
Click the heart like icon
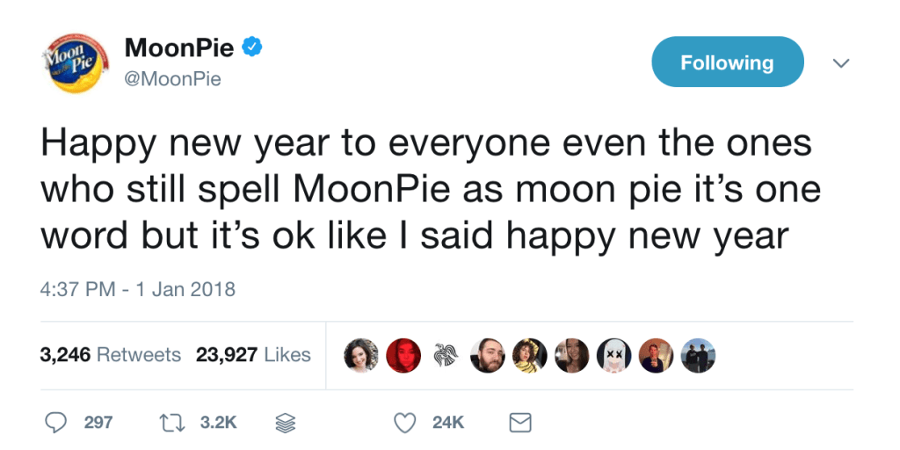coord(404,423)
